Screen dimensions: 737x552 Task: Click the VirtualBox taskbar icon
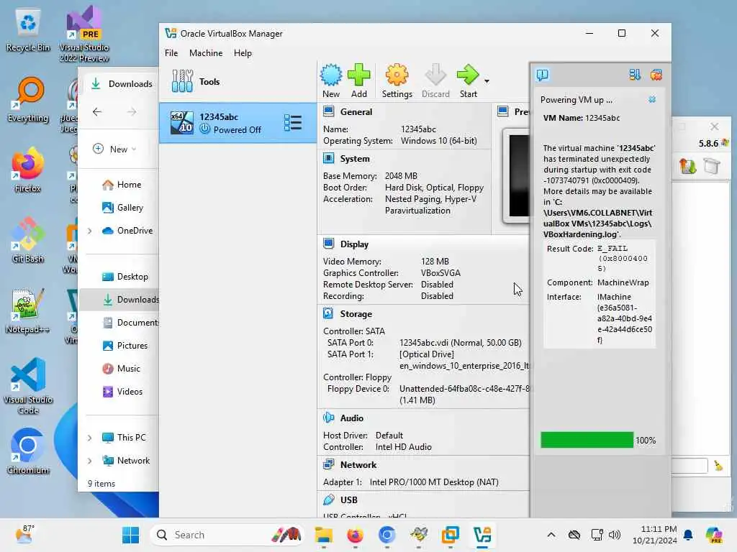pyautogui.click(x=482, y=535)
